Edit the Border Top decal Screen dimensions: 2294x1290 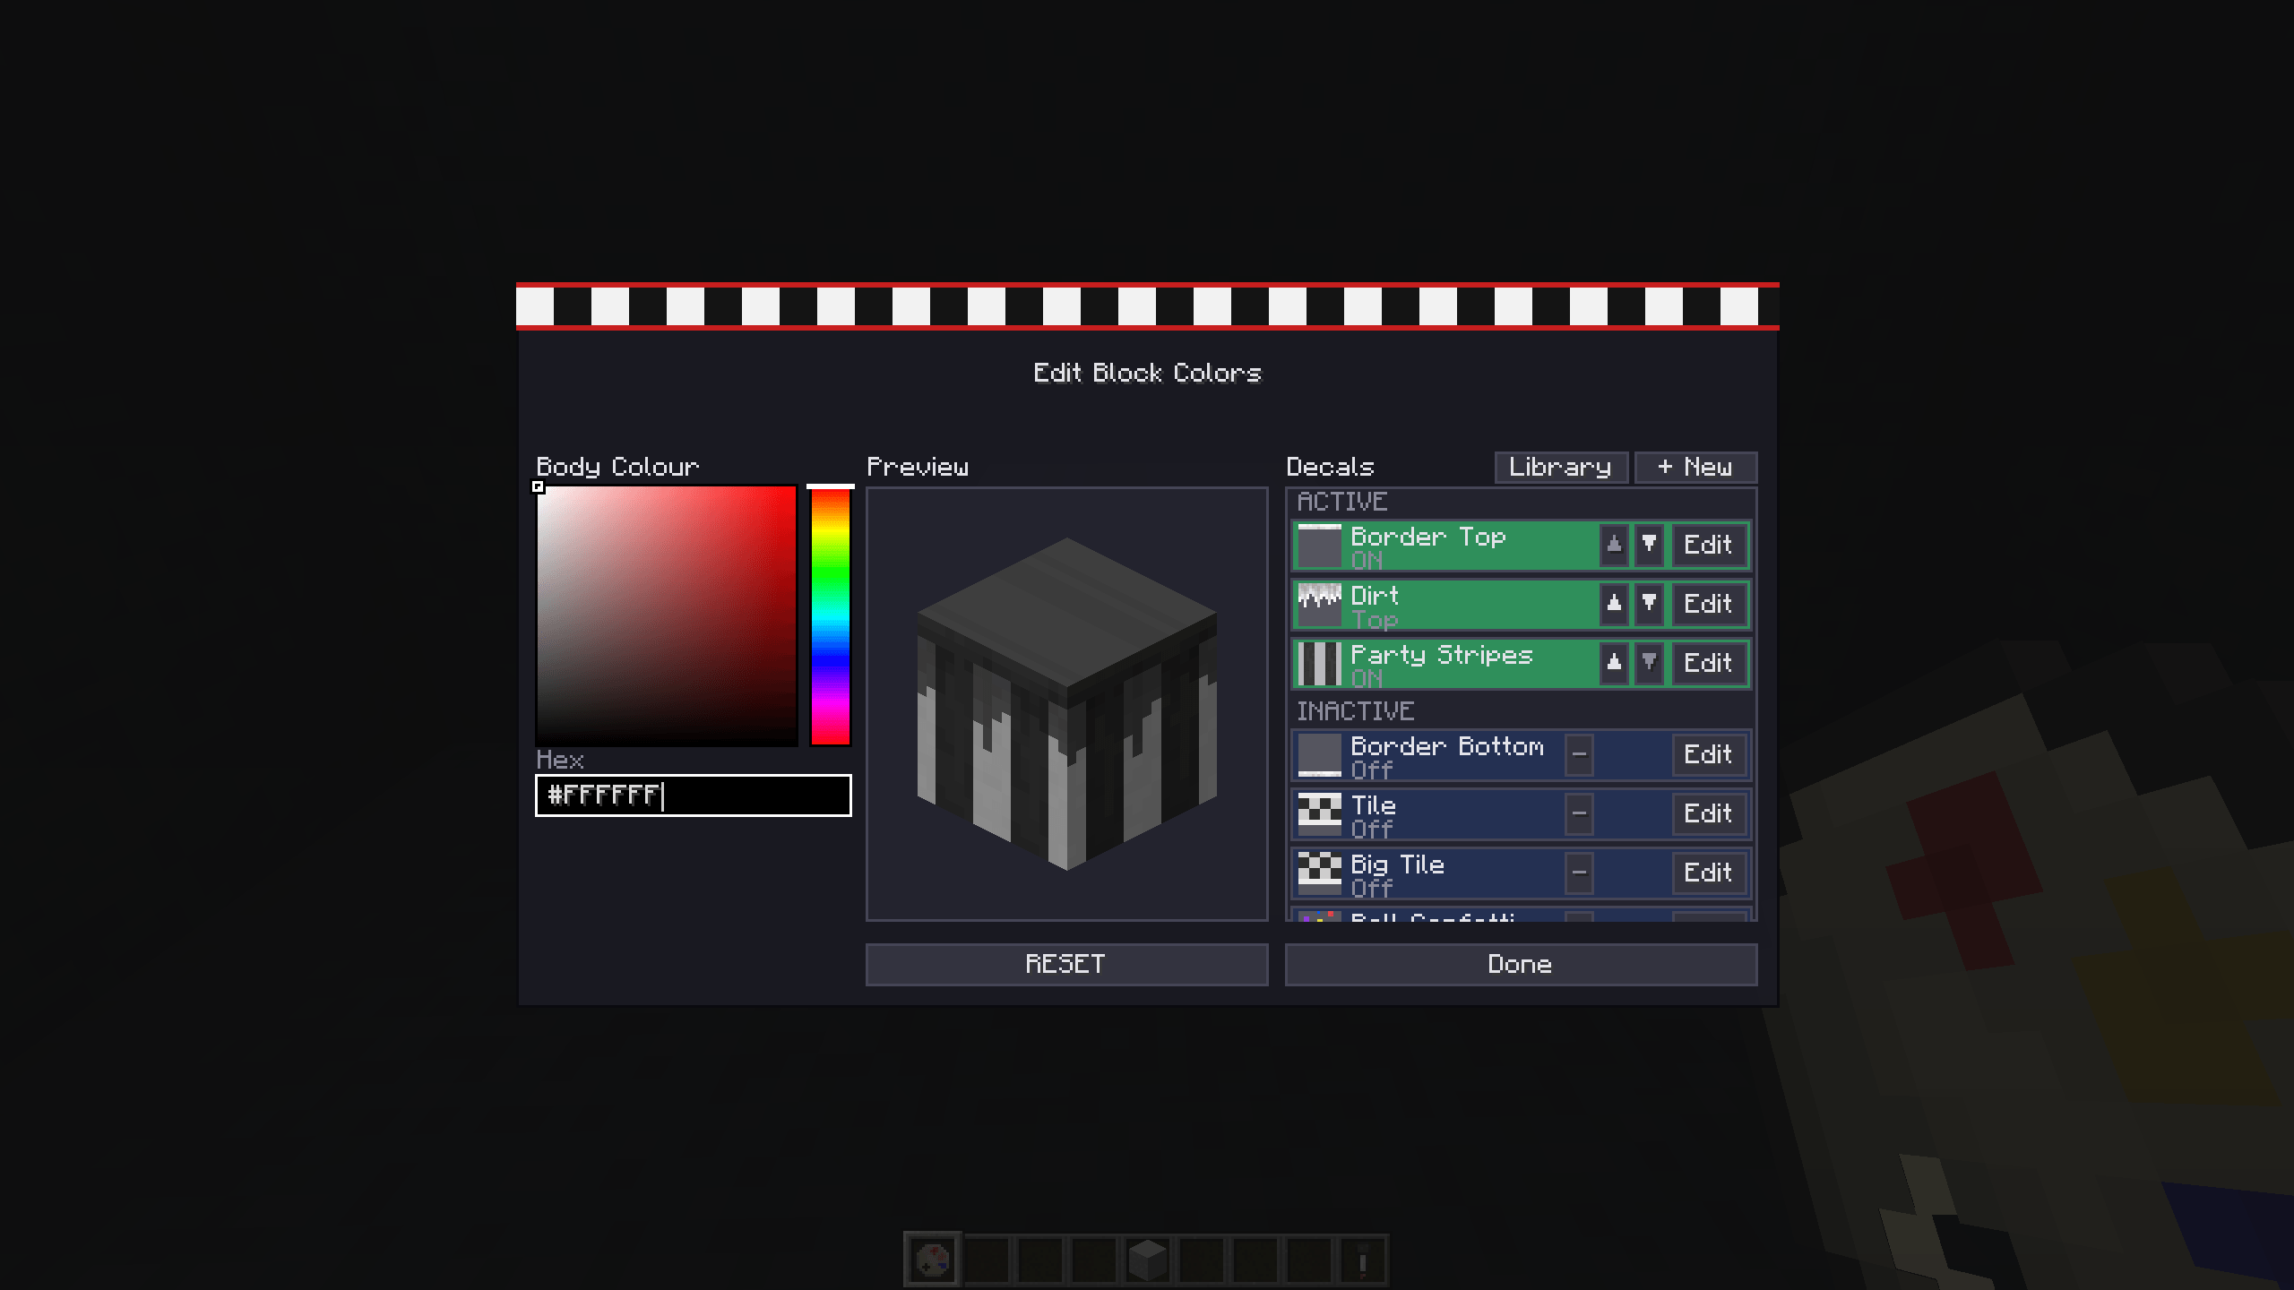[1708, 545]
